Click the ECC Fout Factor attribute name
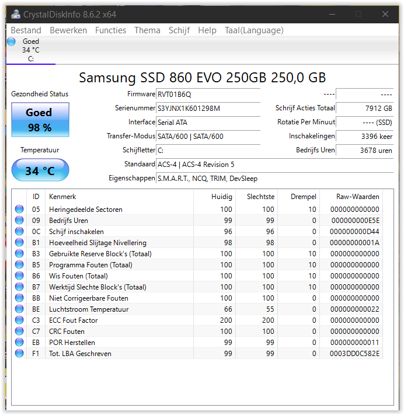This screenshot has width=404, height=415. tap(74, 320)
